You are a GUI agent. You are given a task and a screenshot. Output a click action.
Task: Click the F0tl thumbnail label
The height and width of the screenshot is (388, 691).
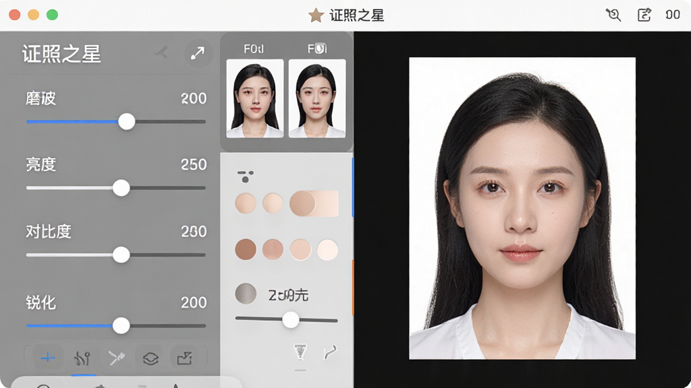pyautogui.click(x=254, y=48)
